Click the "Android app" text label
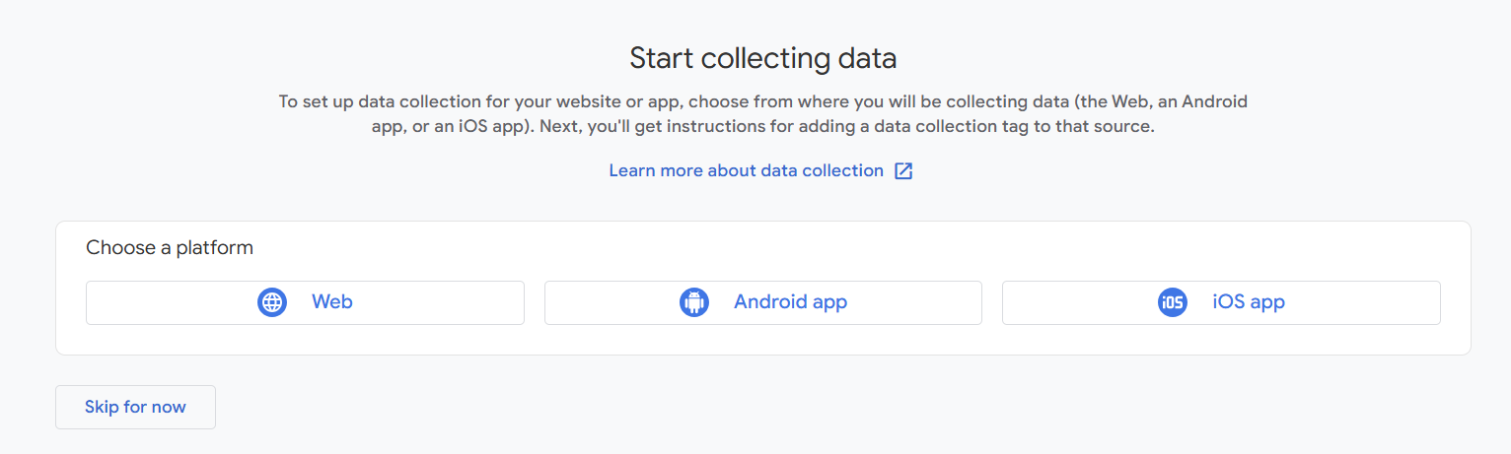Screen dimensions: 1511x454 (x=790, y=302)
